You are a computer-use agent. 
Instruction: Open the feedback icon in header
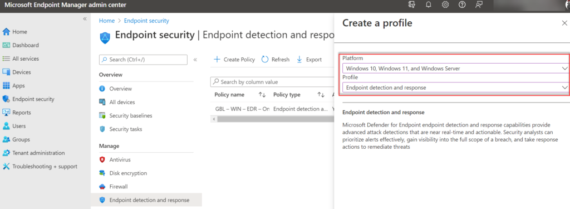click(x=479, y=5)
